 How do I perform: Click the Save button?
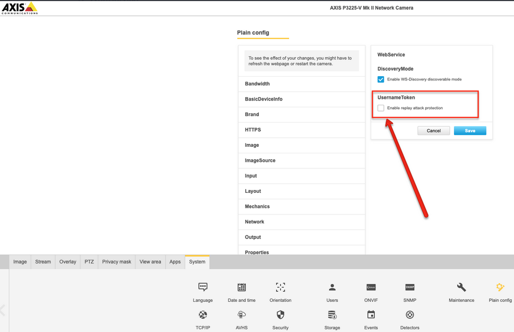470,131
